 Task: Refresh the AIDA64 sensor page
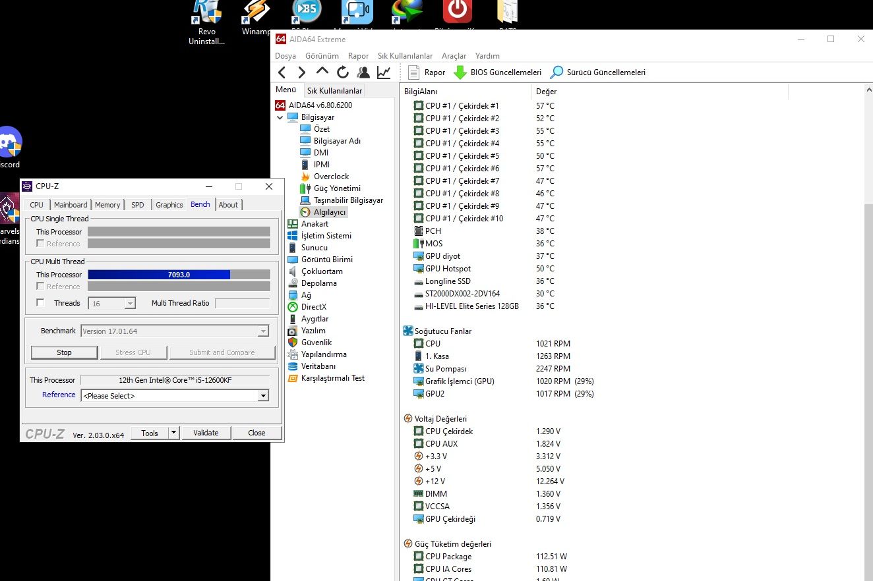tap(343, 72)
